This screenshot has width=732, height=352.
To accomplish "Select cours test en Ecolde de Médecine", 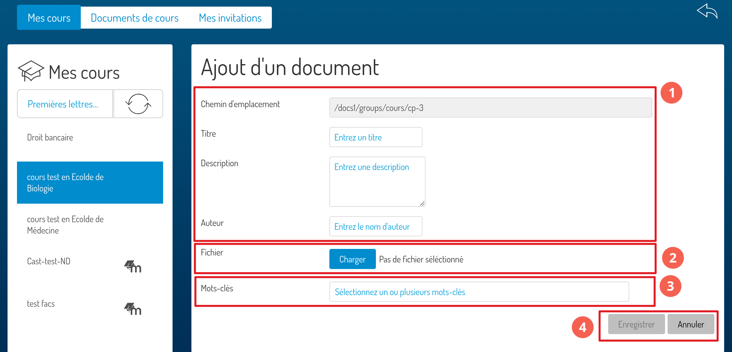I will pos(65,225).
